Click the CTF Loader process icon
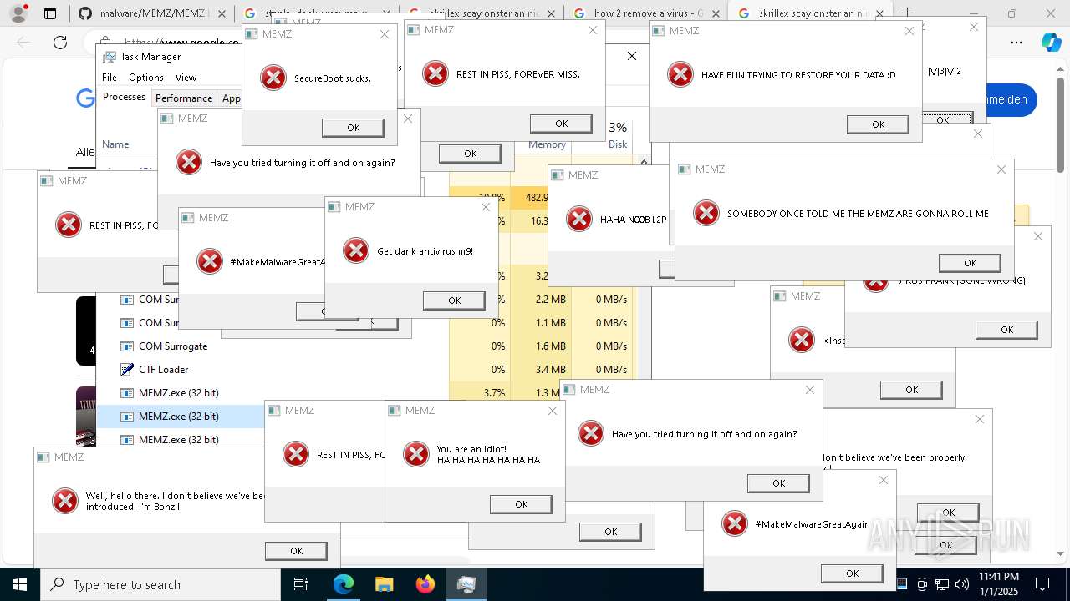The width and height of the screenshot is (1070, 601). 127,369
